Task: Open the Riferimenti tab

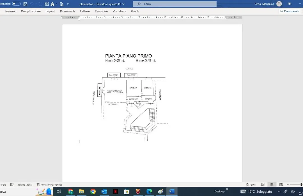Action: (x=67, y=11)
